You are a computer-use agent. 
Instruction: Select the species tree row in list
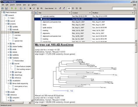pos(84,19)
